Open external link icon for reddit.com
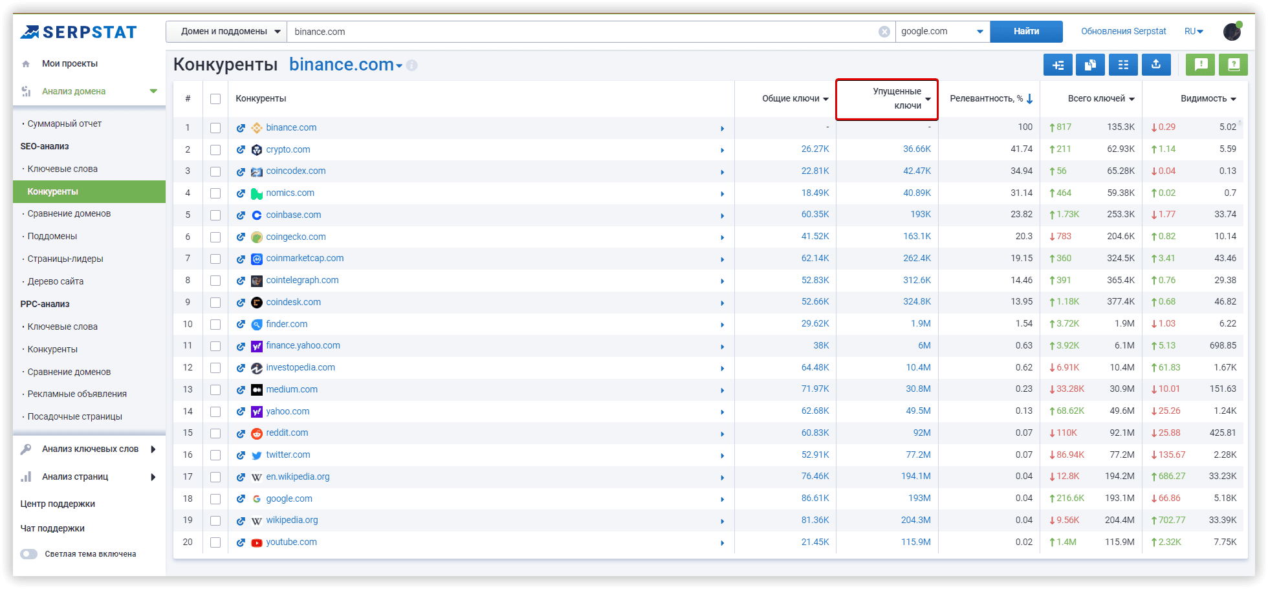 (x=241, y=433)
